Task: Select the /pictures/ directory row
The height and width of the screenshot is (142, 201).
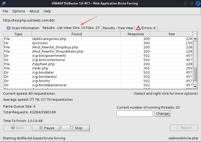Action: click(98, 43)
